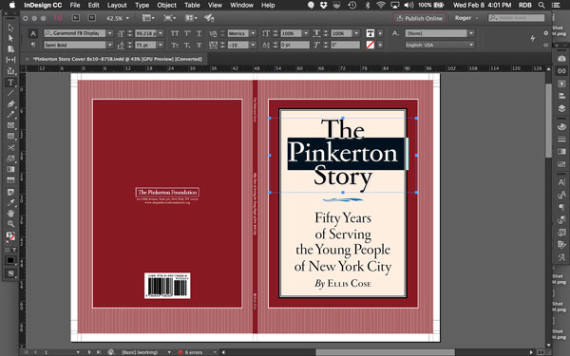
Task: Click the text fill color swatch
Action: pos(370,33)
